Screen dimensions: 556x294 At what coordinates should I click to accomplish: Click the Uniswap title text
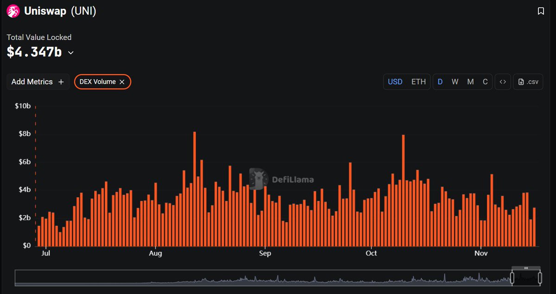[x=45, y=11]
